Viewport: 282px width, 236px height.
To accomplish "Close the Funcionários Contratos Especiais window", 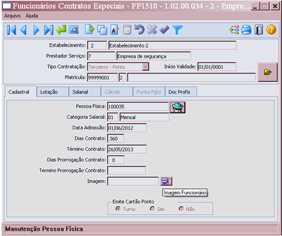I will pyautogui.click(x=275, y=6).
